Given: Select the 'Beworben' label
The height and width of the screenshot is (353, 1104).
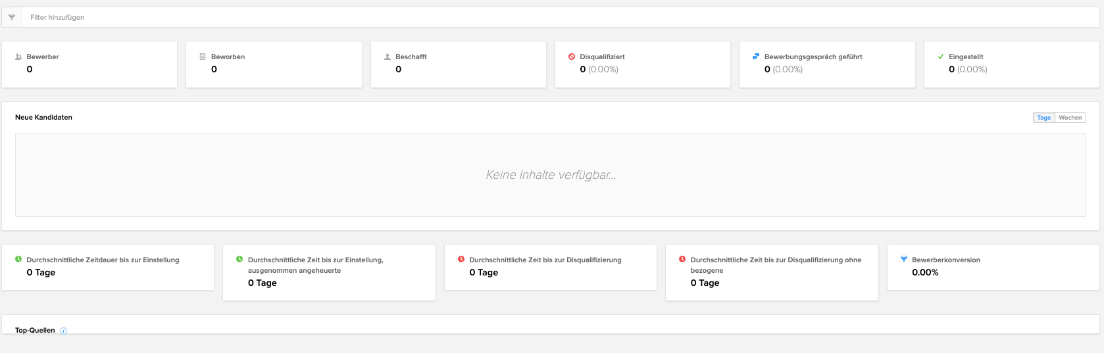Looking at the screenshot, I should click(x=228, y=57).
